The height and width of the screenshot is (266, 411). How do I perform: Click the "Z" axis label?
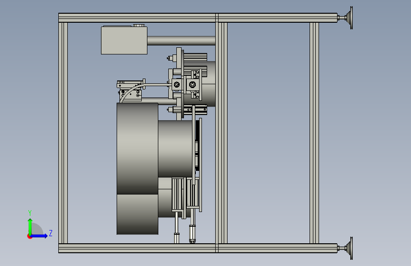point(51,233)
